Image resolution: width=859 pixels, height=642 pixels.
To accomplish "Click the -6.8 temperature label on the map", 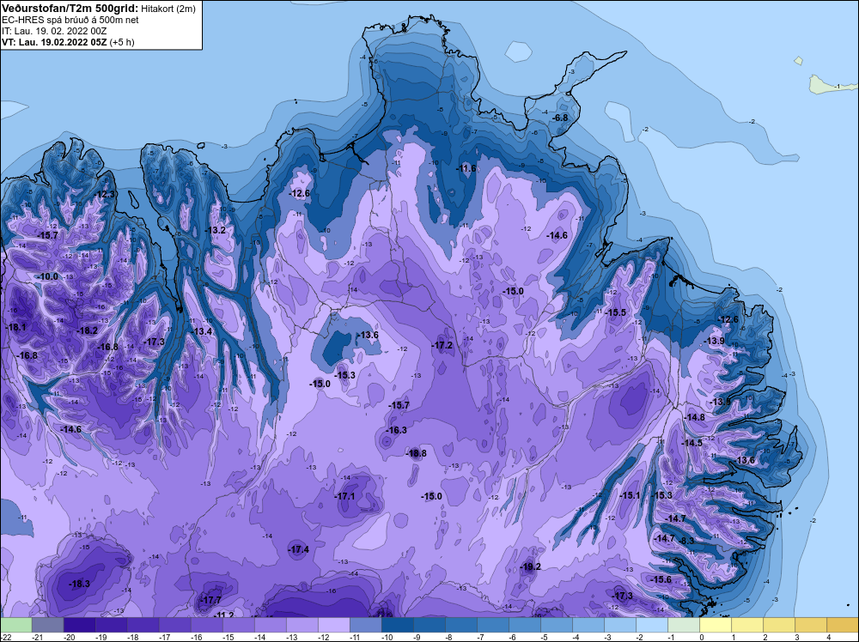I will tap(560, 118).
